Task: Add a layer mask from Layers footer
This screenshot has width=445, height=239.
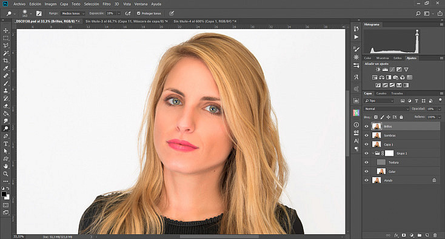Action: (x=404, y=235)
